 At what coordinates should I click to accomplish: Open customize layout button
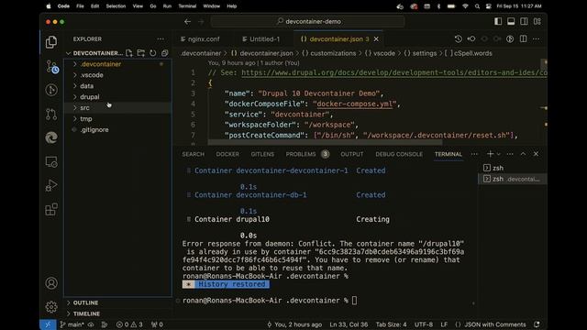[x=537, y=22]
